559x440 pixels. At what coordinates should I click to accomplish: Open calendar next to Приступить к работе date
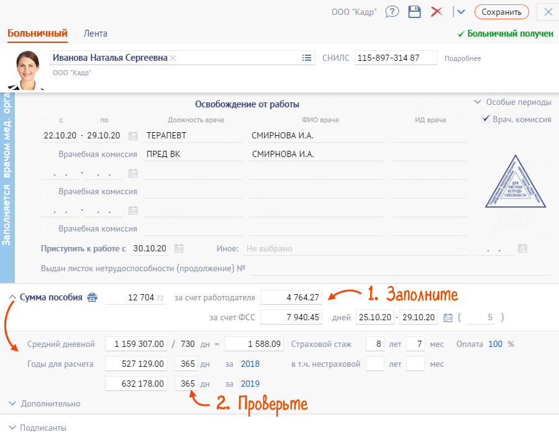pyautogui.click(x=179, y=249)
